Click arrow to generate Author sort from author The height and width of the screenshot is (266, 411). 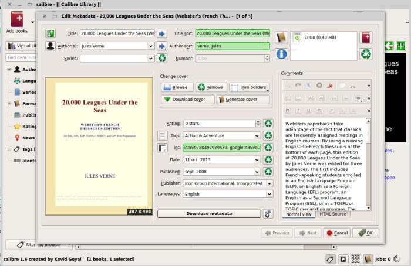[x=162, y=46]
